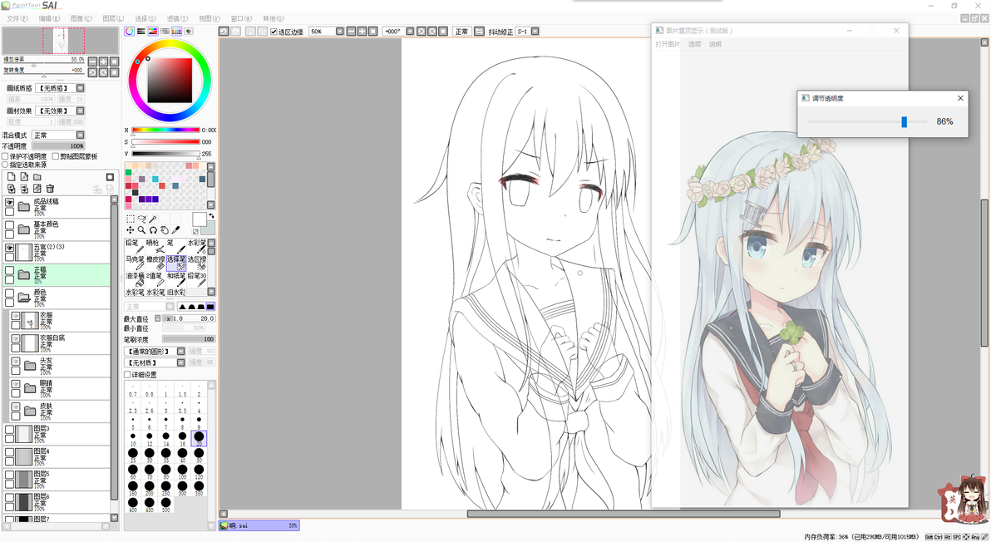The width and height of the screenshot is (991, 542).
Task: Enable 保护不透明度 preserve opacity checkbox
Action: click(5, 156)
